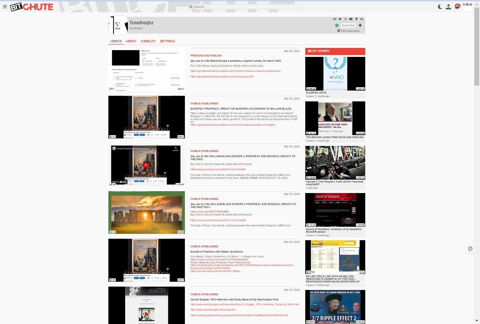
Task: Open 'Europe a Prophecy with Gaelic Symphony' title
Action: click(x=216, y=252)
